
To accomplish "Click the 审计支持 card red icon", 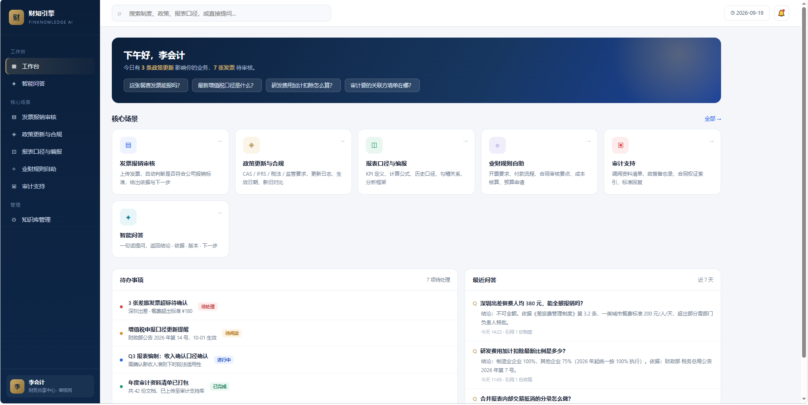I will click(620, 145).
